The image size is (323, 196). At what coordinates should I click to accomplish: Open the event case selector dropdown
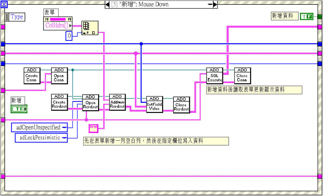point(210,4)
